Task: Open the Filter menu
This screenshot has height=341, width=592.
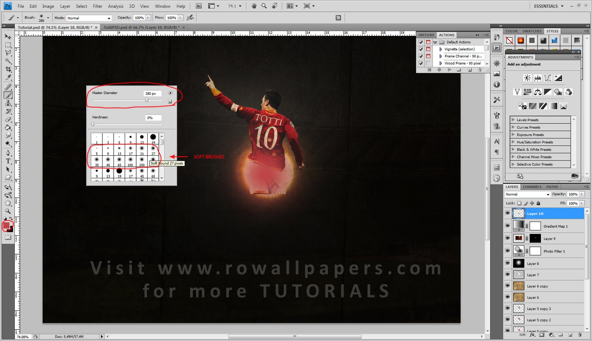Action: point(98,6)
